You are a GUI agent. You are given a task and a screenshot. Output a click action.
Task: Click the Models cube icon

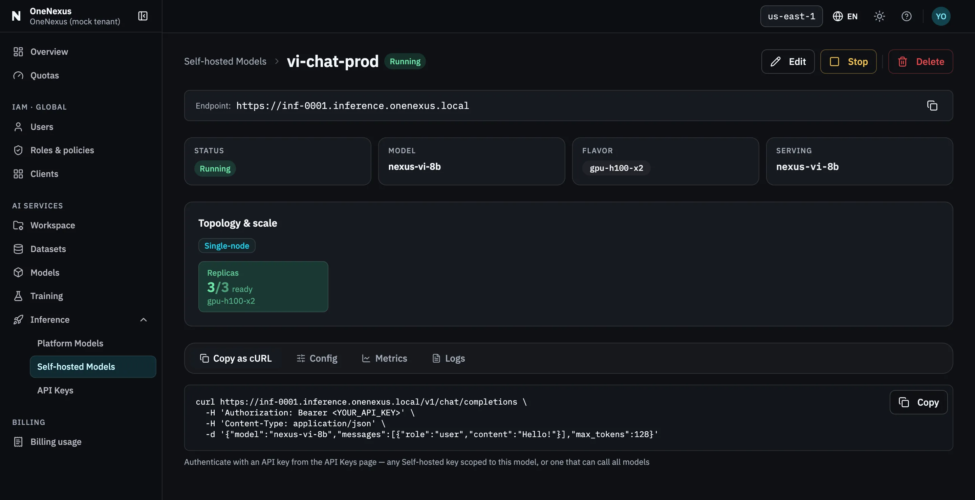pyautogui.click(x=18, y=272)
